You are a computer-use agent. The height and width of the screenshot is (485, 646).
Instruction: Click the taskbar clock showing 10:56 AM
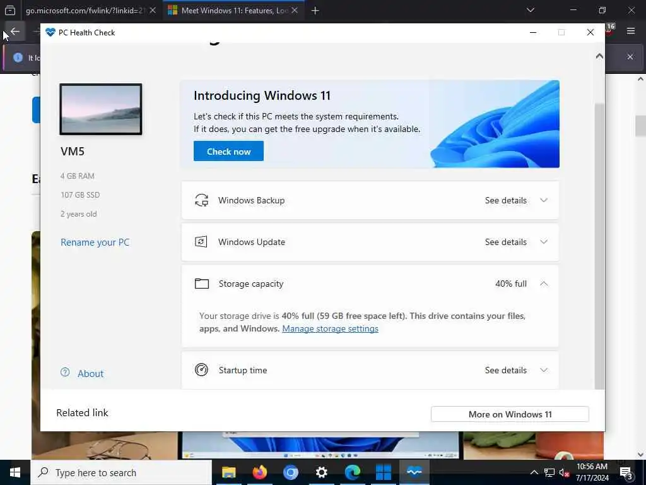point(592,472)
